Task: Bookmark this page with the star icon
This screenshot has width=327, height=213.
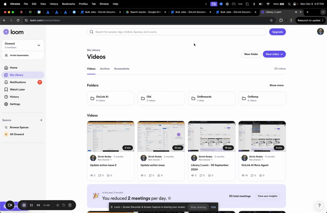Action: pyautogui.click(x=271, y=20)
